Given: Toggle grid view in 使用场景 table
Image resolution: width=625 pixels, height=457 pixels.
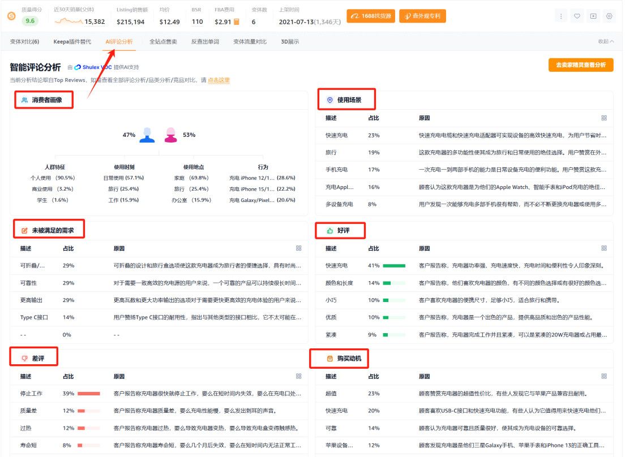Looking at the screenshot, I should pos(604,118).
